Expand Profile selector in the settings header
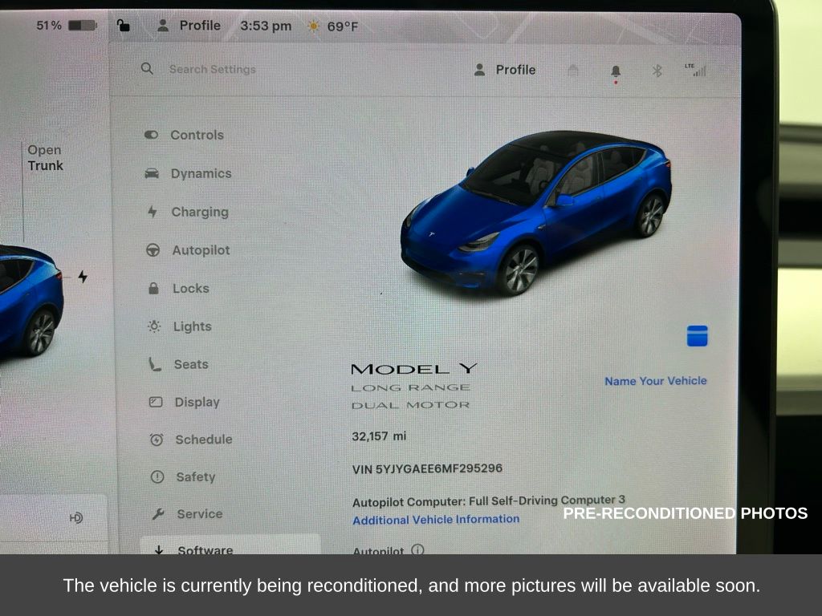This screenshot has width=822, height=616. pos(505,70)
